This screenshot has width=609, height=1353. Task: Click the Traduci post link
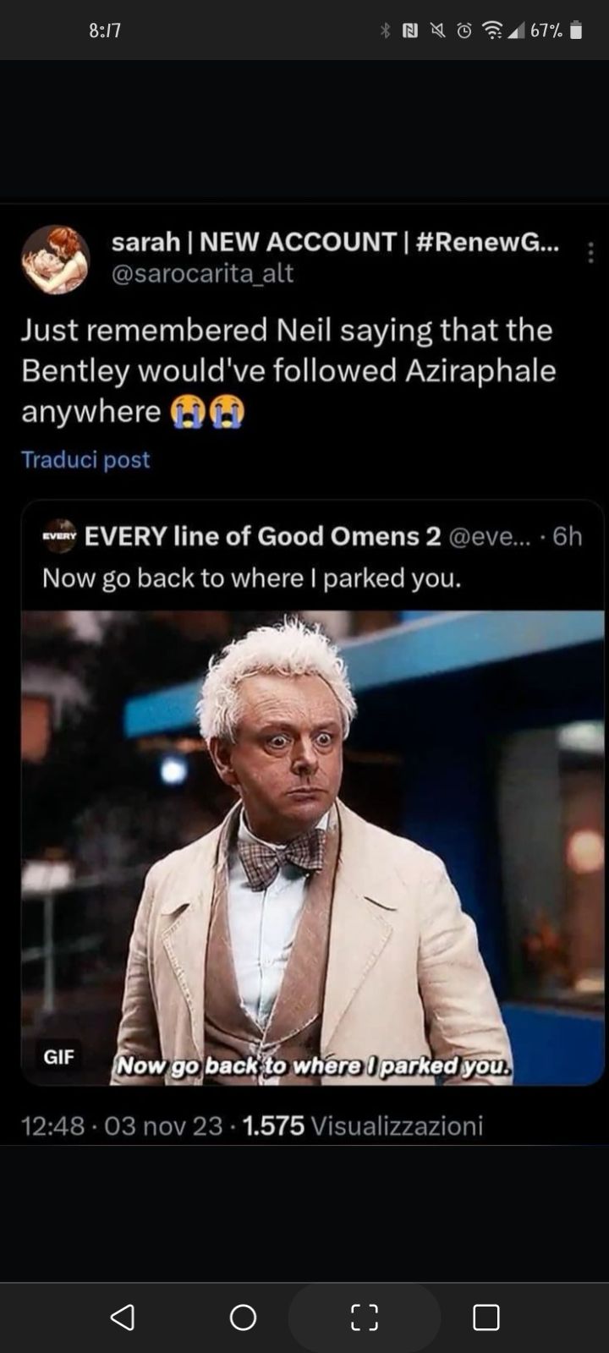pyautogui.click(x=85, y=459)
